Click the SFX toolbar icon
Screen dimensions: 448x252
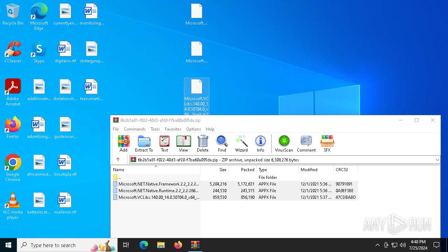(x=327, y=143)
